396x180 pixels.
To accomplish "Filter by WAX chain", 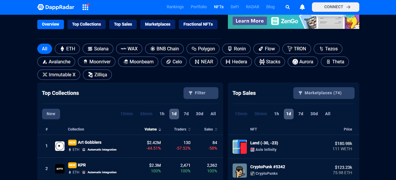I will tap(129, 49).
